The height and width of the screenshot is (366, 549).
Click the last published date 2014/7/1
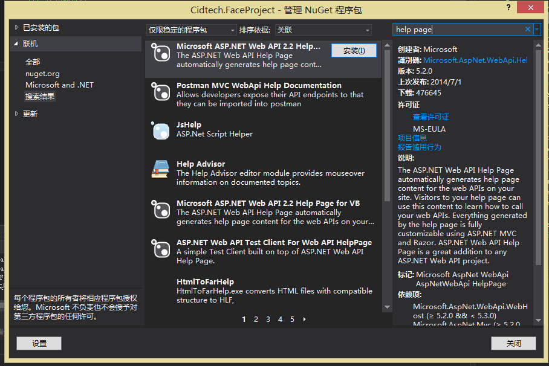point(446,82)
